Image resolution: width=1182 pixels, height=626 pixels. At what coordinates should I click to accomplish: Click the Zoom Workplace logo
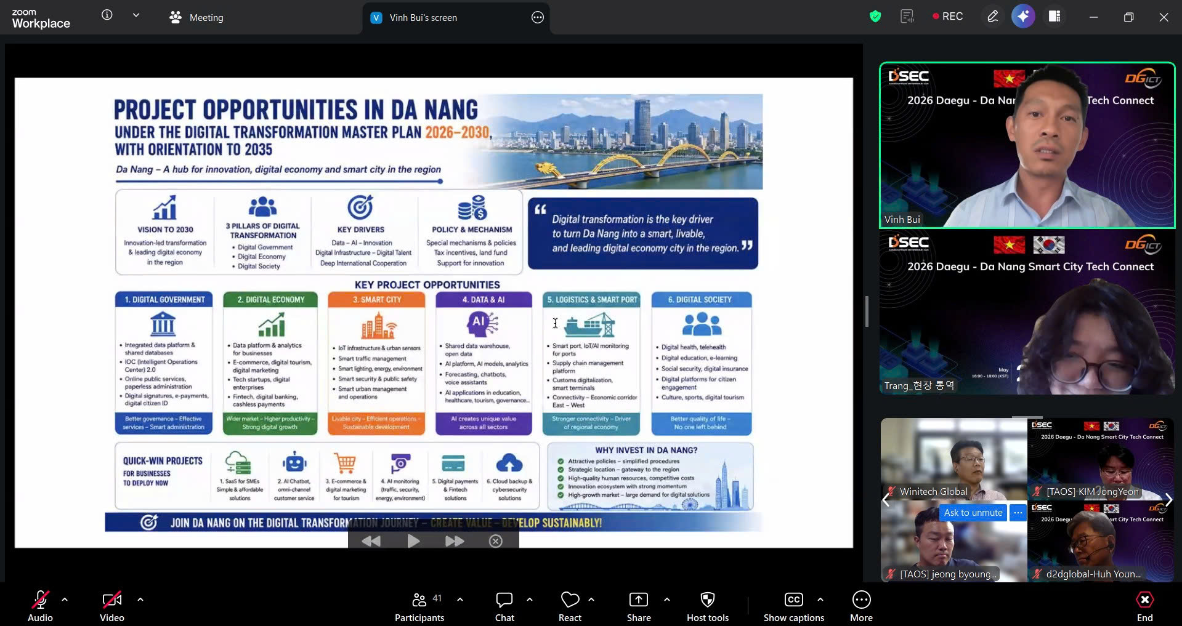(41, 18)
